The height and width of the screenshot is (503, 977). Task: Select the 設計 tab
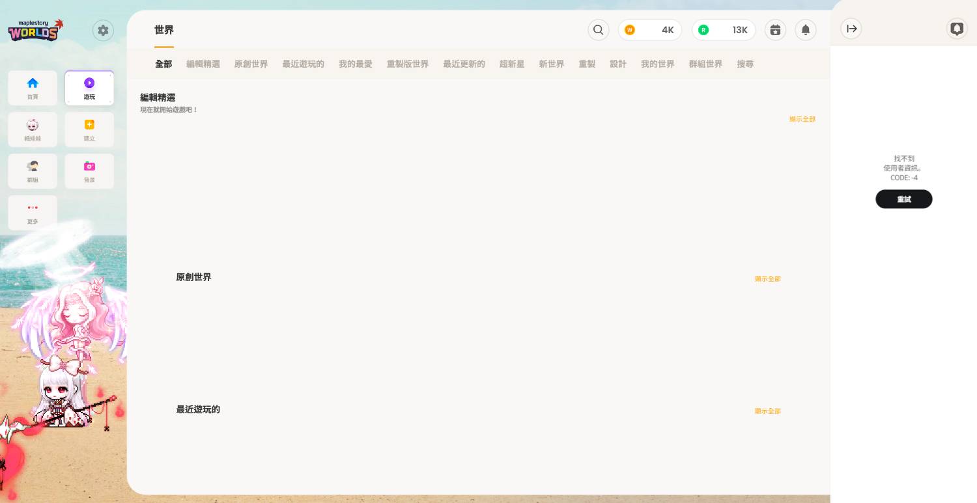[x=618, y=64]
